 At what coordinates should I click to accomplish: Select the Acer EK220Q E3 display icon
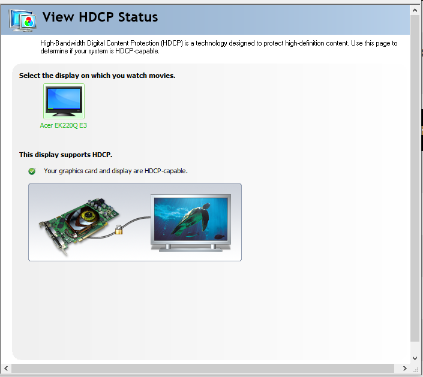click(64, 101)
